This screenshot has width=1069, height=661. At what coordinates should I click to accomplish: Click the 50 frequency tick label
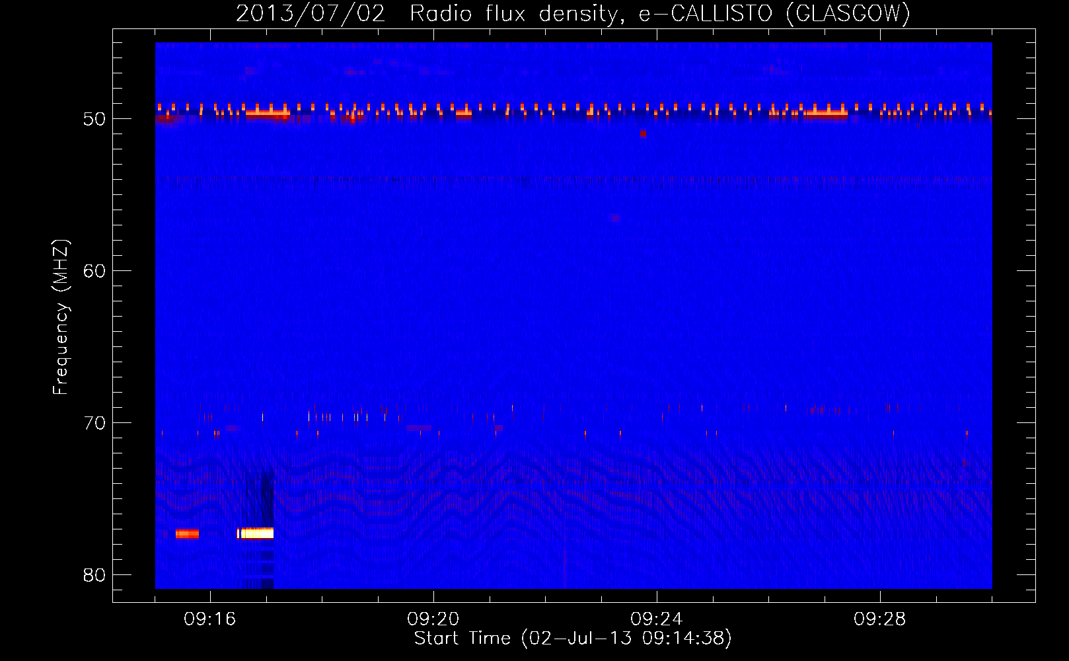[x=94, y=119]
